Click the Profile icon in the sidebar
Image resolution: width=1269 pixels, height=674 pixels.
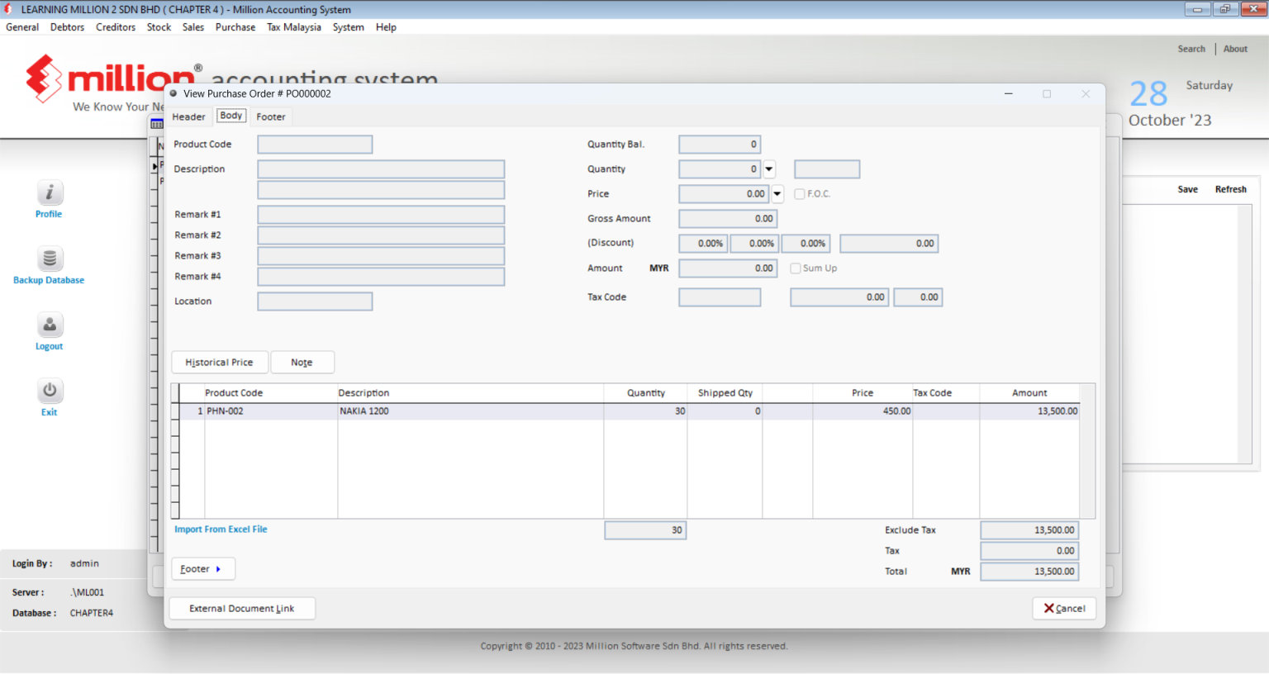49,192
